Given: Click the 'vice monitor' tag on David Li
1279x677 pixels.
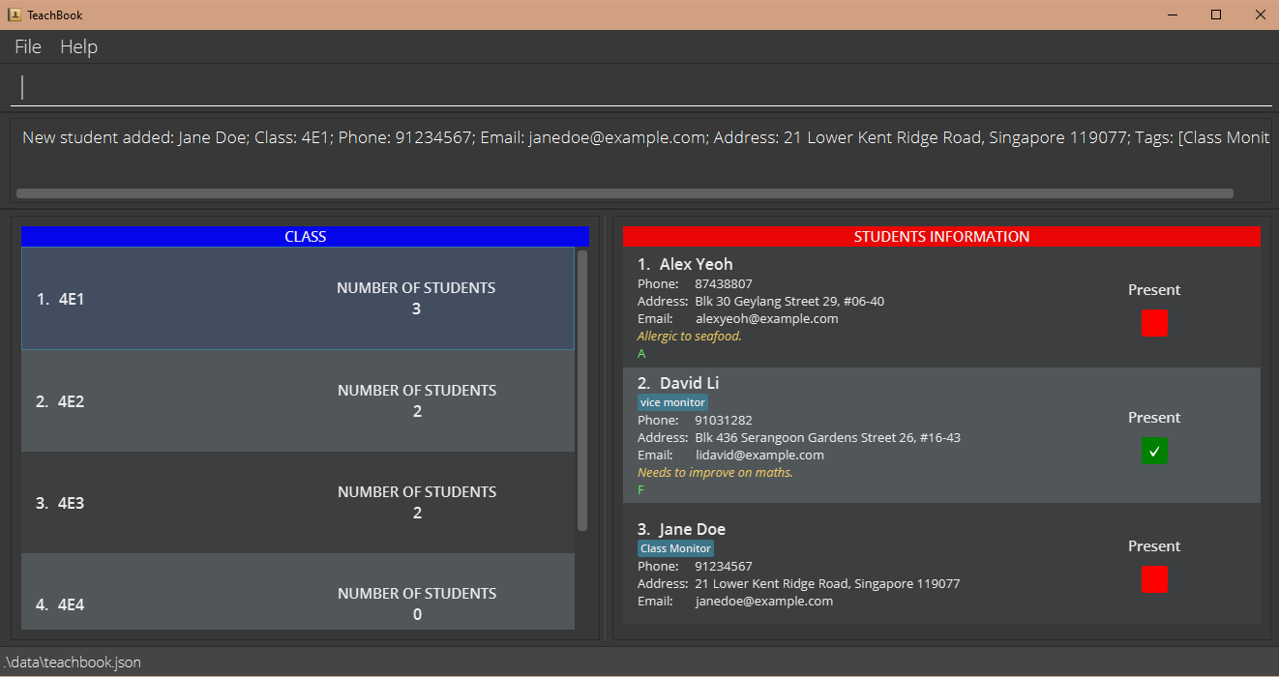Looking at the screenshot, I should (x=672, y=402).
